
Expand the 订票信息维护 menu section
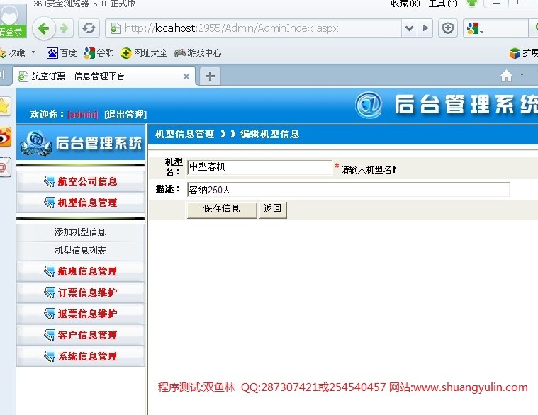tap(81, 292)
